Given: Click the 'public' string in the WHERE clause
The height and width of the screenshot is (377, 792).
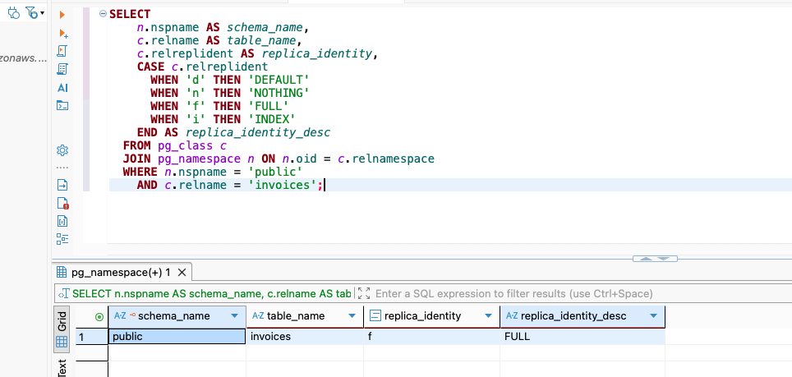Looking at the screenshot, I should point(274,172).
